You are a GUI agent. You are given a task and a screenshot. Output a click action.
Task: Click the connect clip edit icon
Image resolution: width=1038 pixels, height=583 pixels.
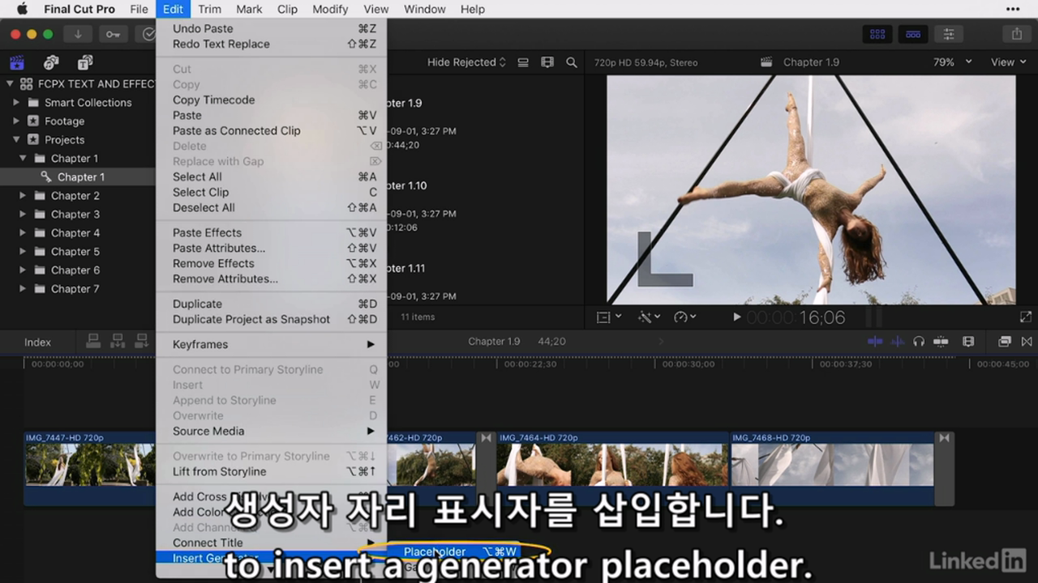[93, 342]
